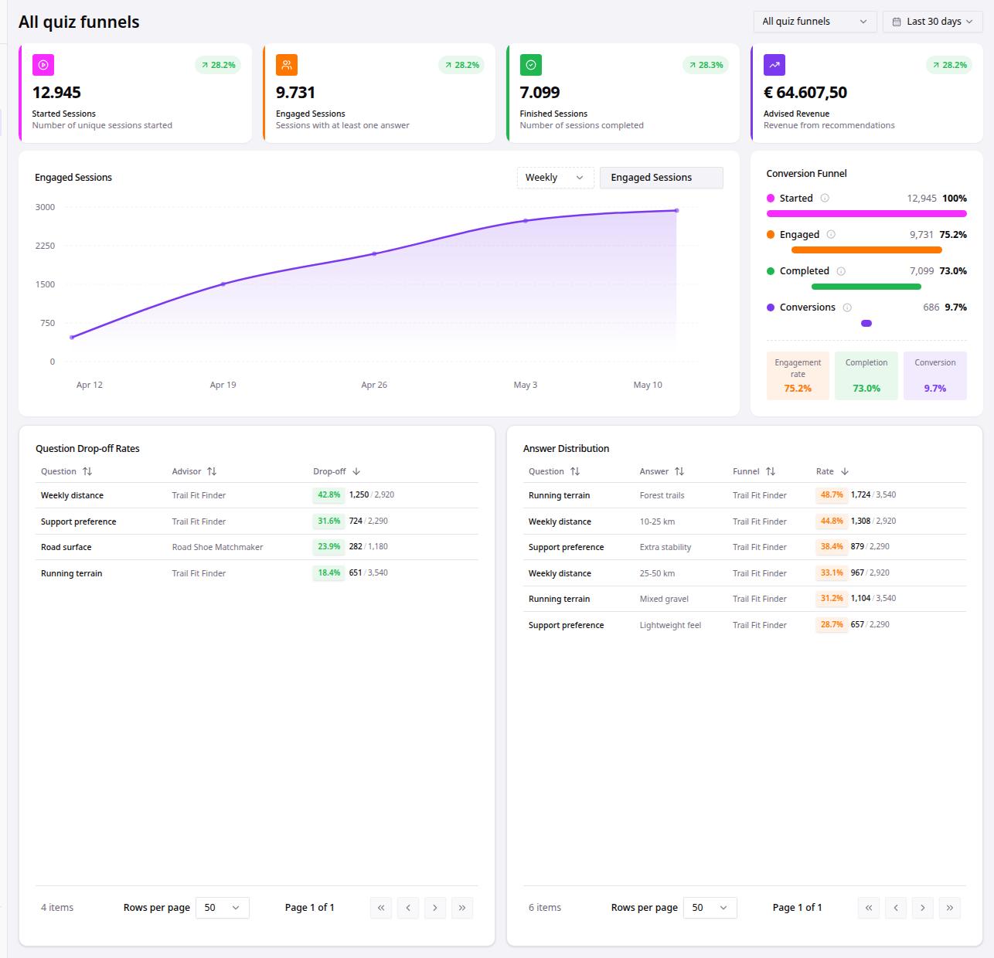Click the May 3 data point on chart

(x=526, y=221)
